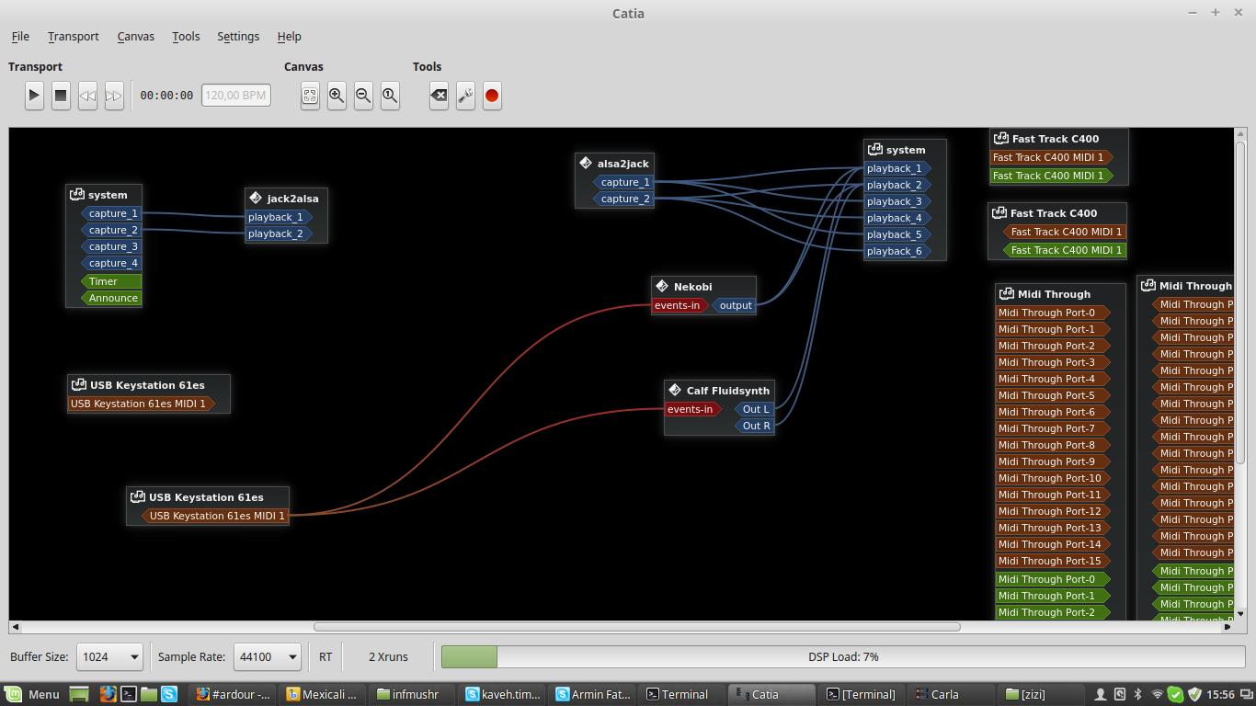The height and width of the screenshot is (706, 1256).
Task: Click the Skype launcher icon in the panel
Action: coord(169,694)
